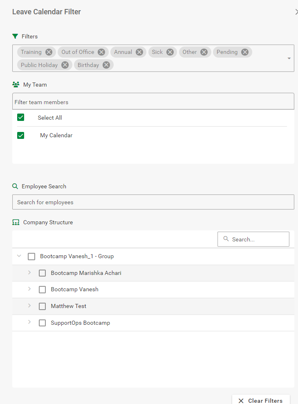298x404 pixels.
Task: Expand the SupportOps Bootcamp node
Action: [x=29, y=322]
